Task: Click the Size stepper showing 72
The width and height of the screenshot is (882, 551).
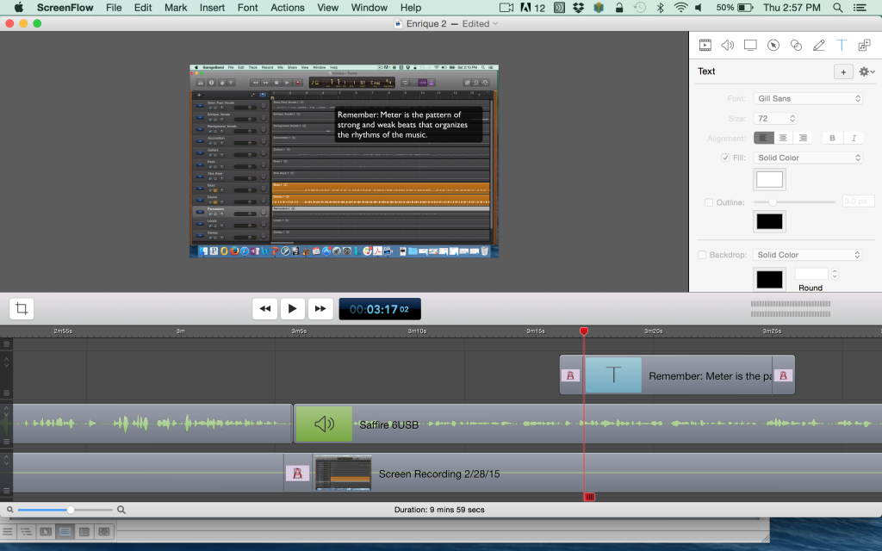Action: [792, 119]
